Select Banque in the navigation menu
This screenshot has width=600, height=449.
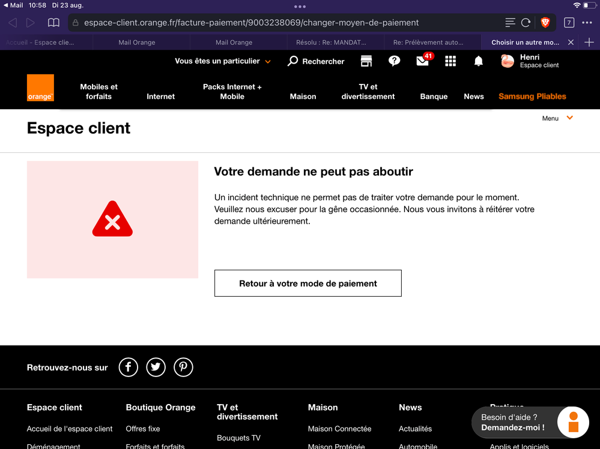[434, 96]
